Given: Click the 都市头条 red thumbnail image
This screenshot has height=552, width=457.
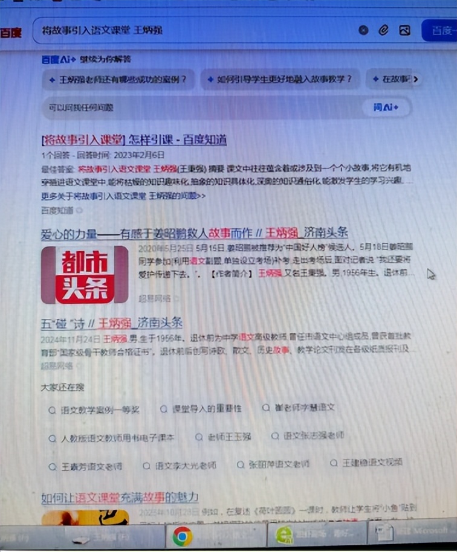Looking at the screenshot, I should tap(85, 274).
